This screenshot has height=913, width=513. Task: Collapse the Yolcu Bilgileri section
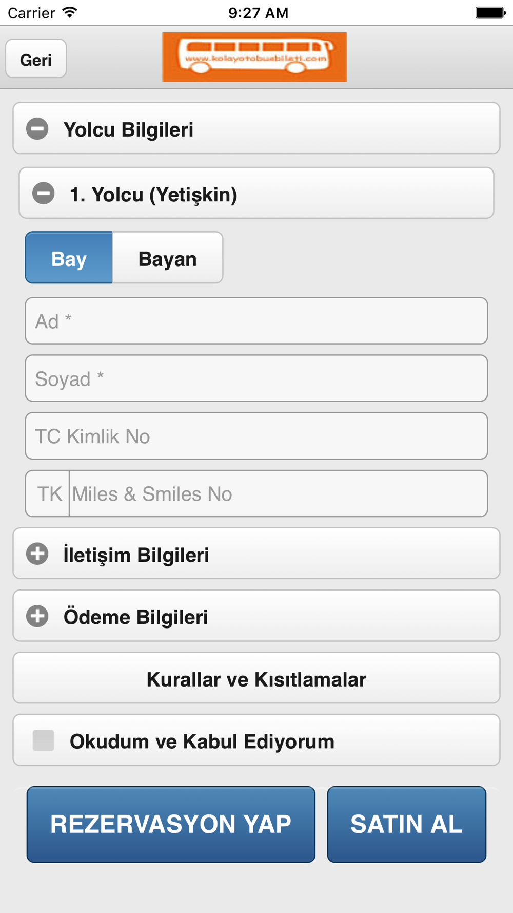click(x=256, y=128)
